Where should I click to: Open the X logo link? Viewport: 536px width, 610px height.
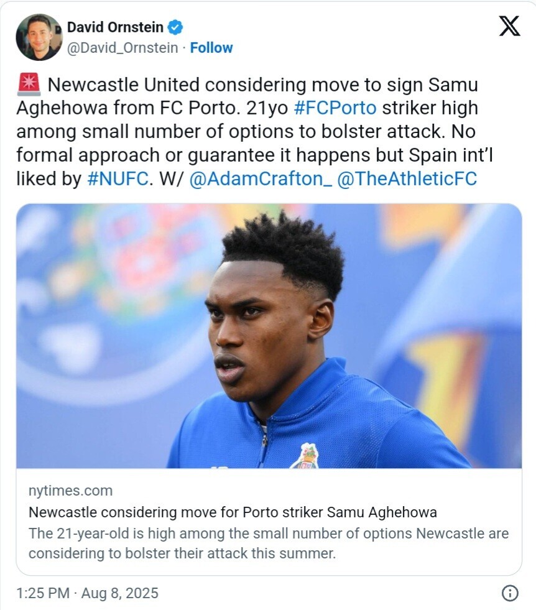pyautogui.click(x=509, y=26)
